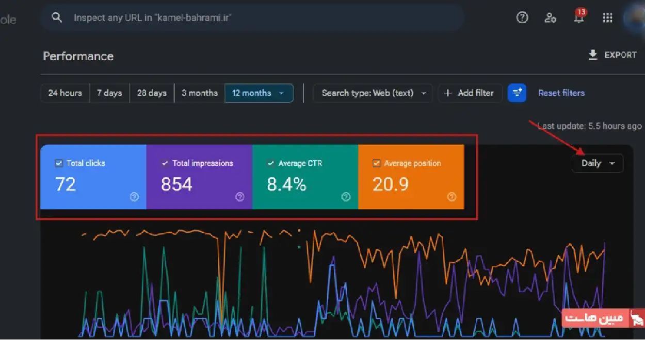Select the 7 days range tab

tap(109, 93)
